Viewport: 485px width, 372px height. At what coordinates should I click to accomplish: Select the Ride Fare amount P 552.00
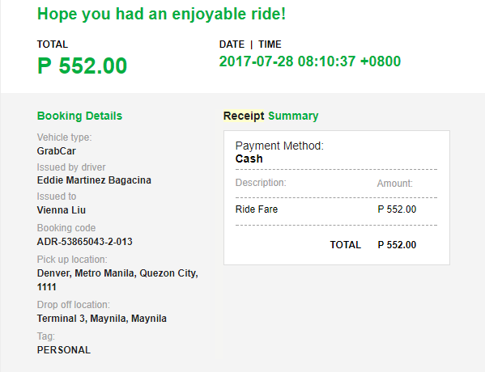coord(397,209)
